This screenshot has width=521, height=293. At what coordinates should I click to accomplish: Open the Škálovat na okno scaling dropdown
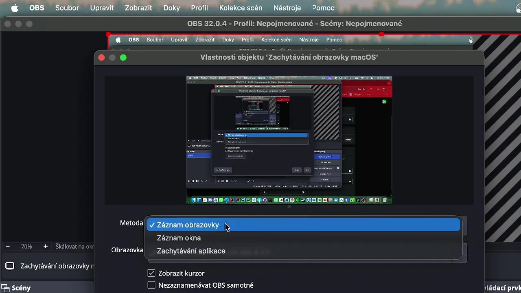[x=74, y=247]
